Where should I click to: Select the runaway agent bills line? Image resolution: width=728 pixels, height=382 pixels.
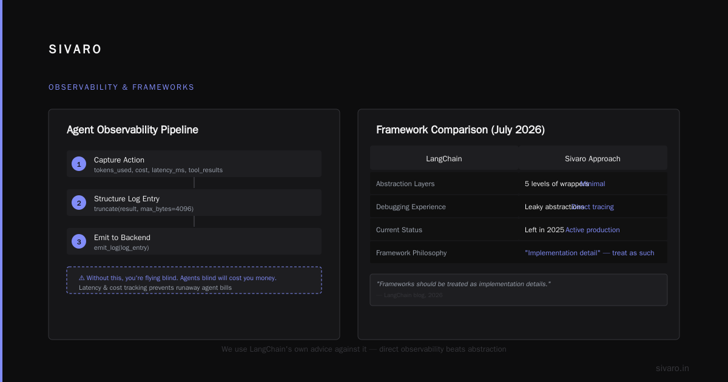pos(155,287)
